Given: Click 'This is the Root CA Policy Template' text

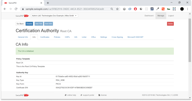Looking at the screenshot, I should coord(30,66).
